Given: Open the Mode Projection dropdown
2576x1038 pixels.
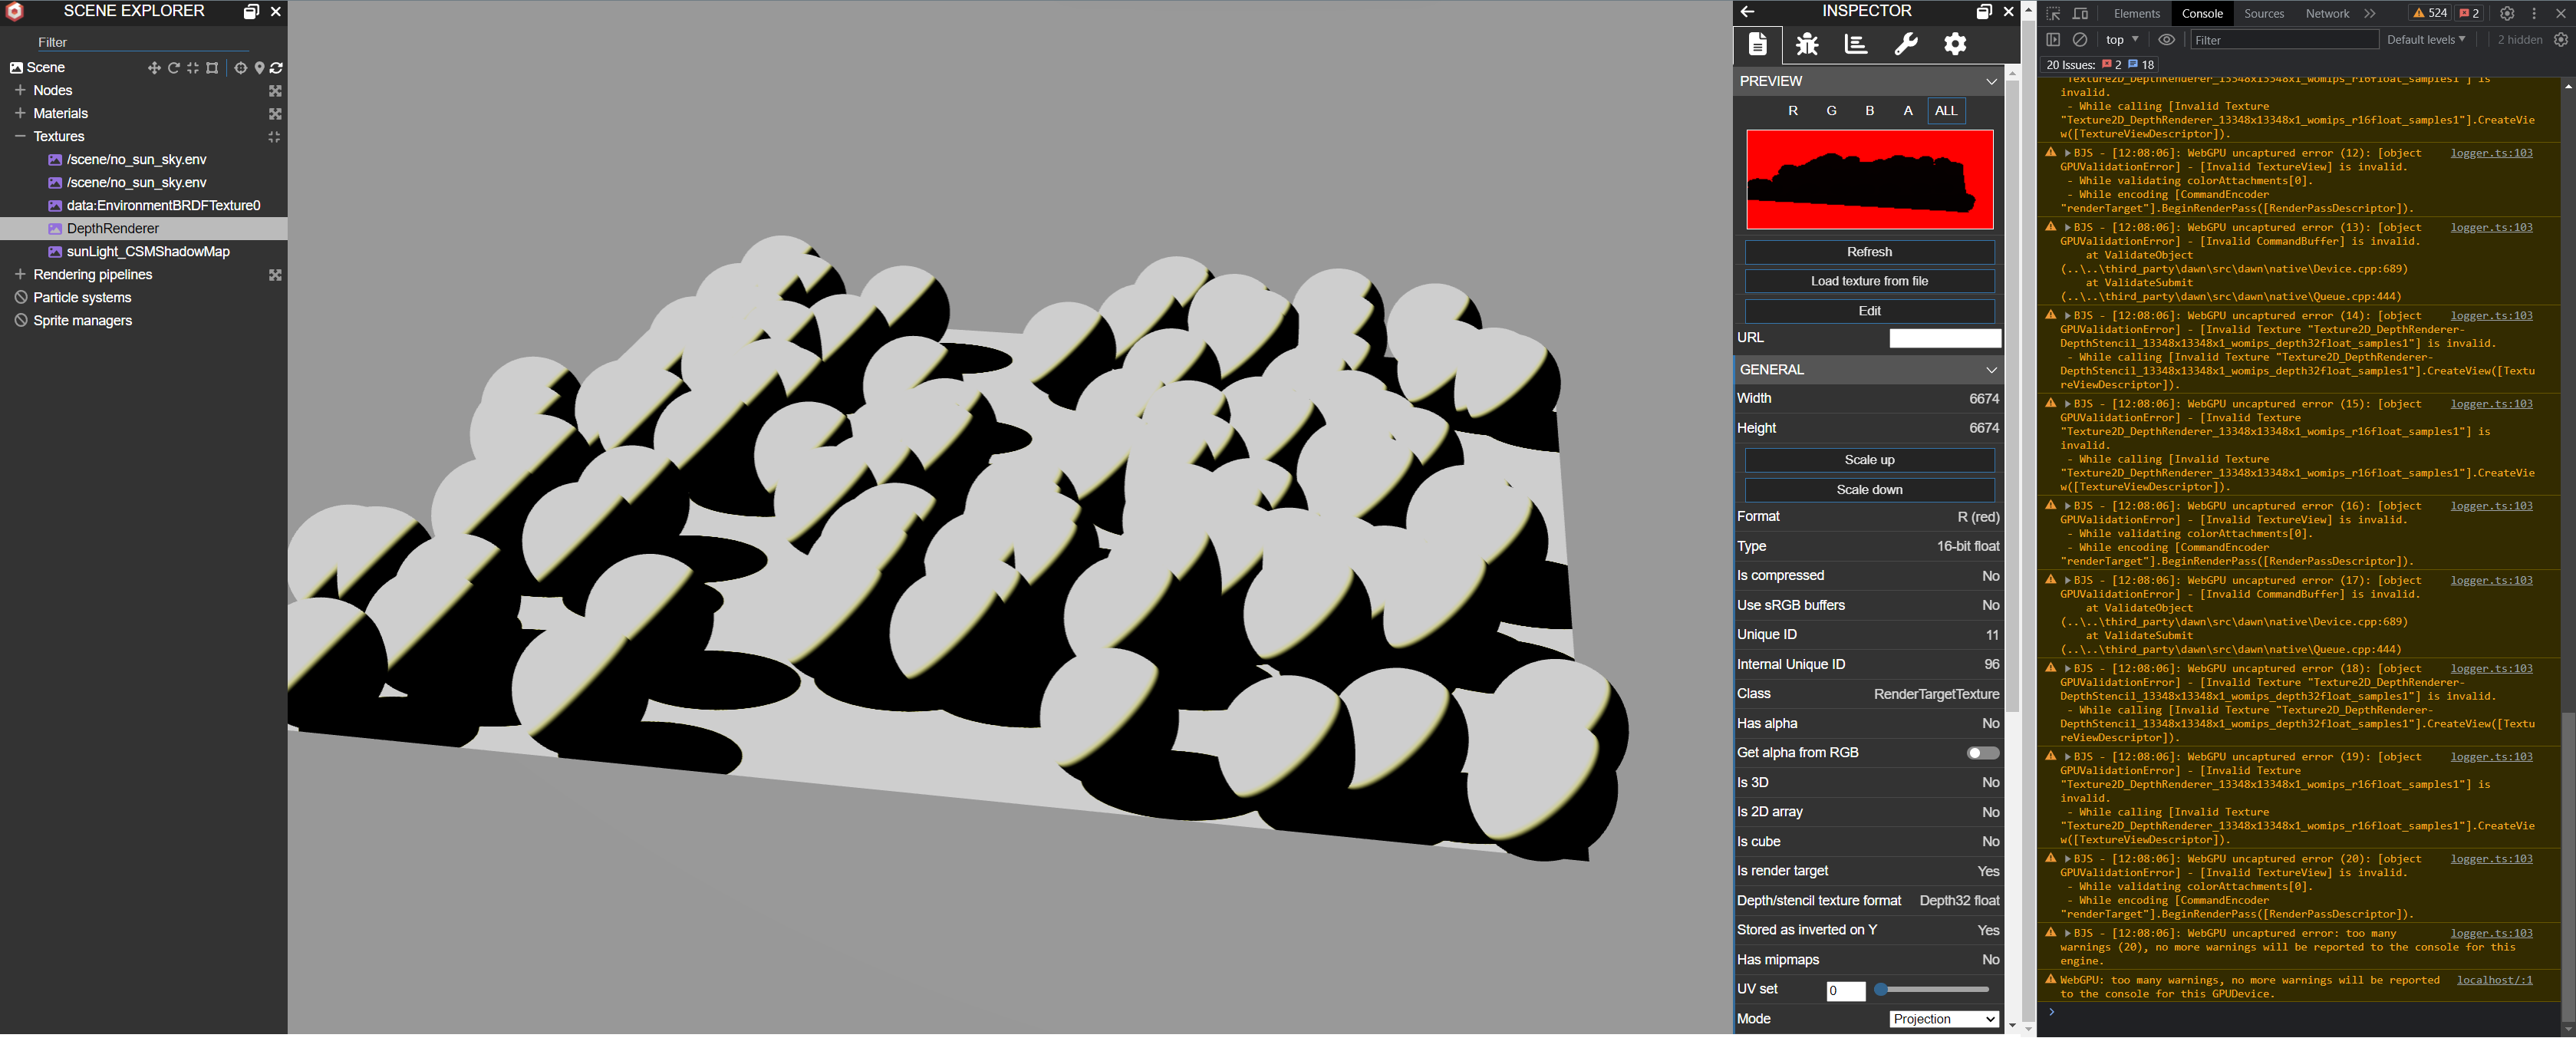Looking at the screenshot, I should (x=1943, y=1019).
